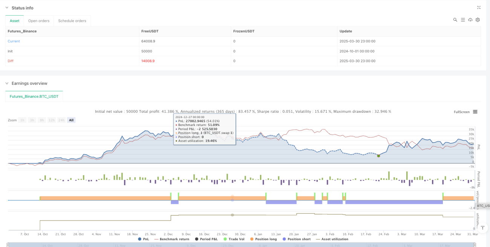The width and height of the screenshot is (490, 247).
Task: Switch to the Open orders tab
Action: (x=39, y=21)
